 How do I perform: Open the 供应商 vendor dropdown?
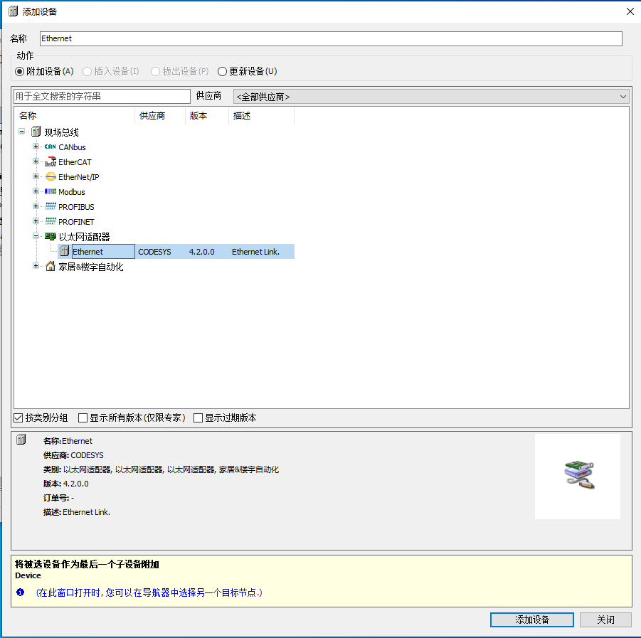coord(431,97)
